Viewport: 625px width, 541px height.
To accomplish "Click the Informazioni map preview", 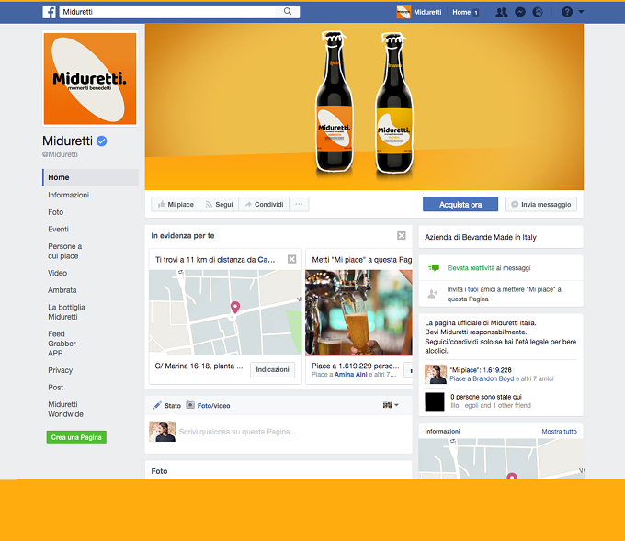I will (501, 459).
